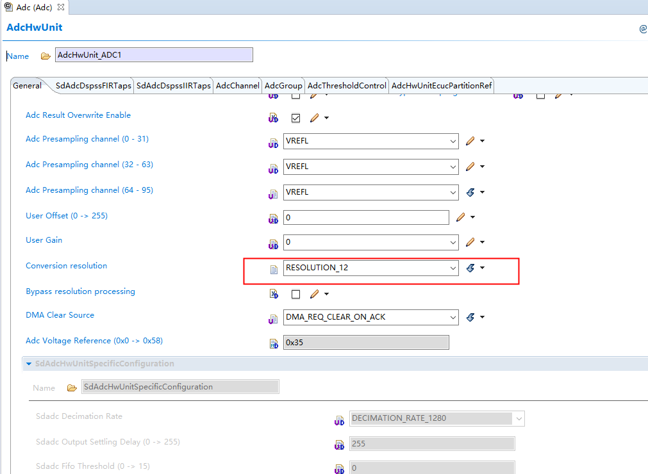Click pencil edit icon for Adc Result Overwrite Enable
This screenshot has height=474, width=648.
click(315, 118)
